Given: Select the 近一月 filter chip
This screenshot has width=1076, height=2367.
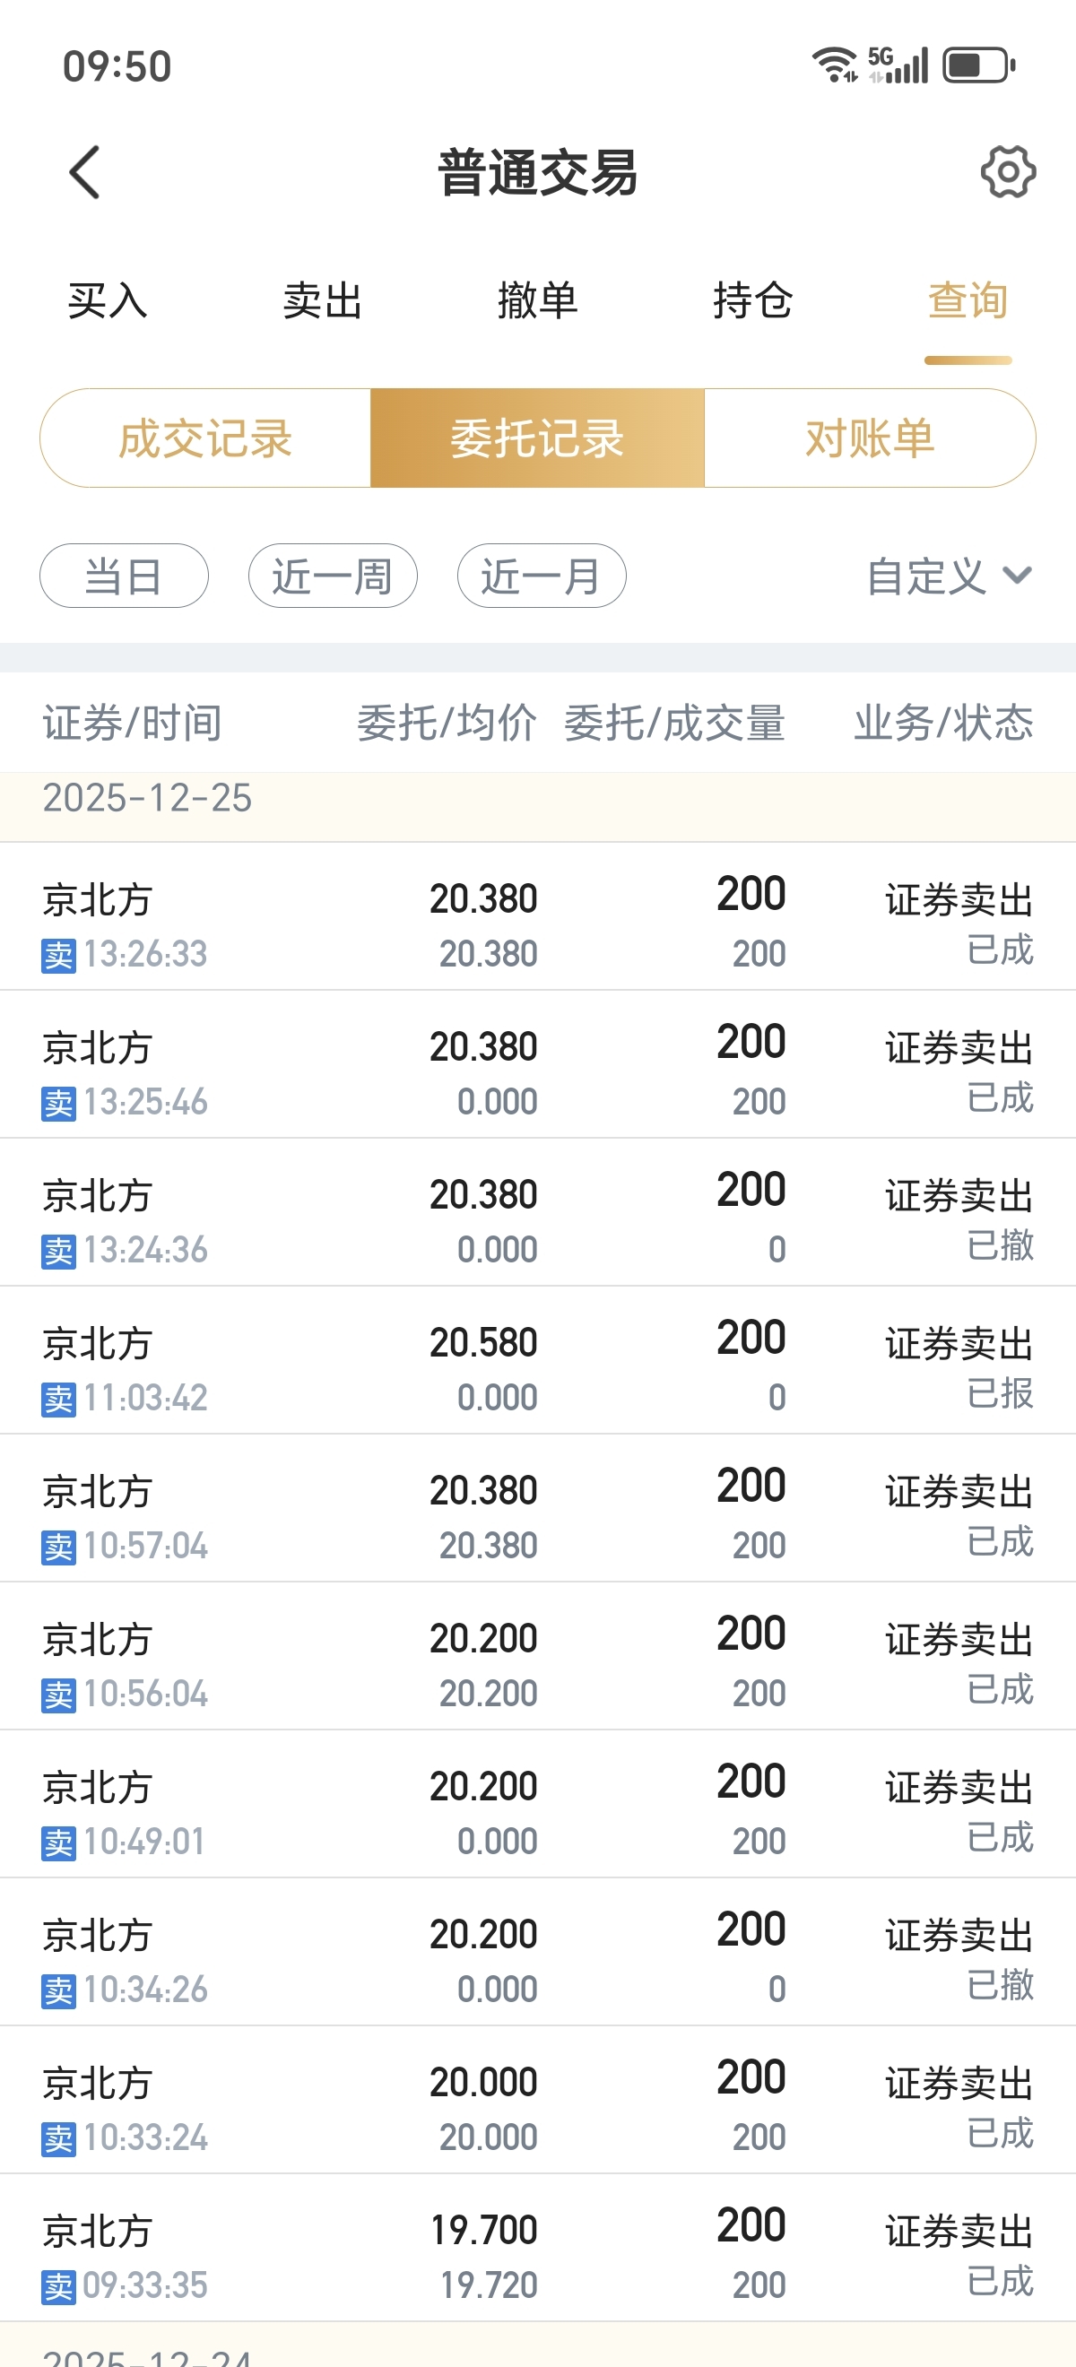Looking at the screenshot, I should coord(542,577).
